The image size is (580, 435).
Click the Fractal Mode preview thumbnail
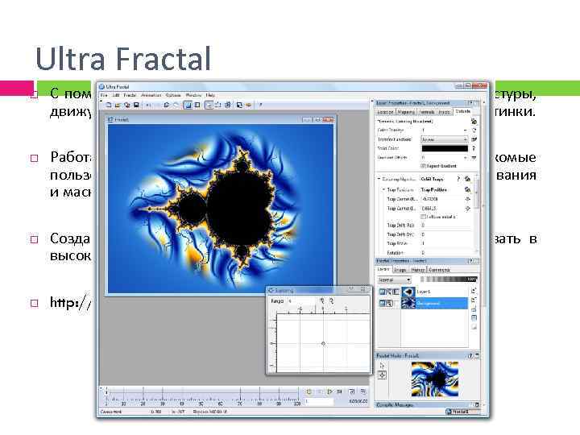[435, 379]
